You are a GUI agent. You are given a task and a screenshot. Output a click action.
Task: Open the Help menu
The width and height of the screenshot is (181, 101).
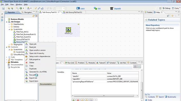coord(26,4)
